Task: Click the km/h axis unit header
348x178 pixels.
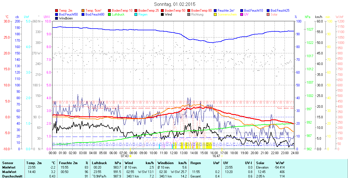Action: [x=319, y=17]
